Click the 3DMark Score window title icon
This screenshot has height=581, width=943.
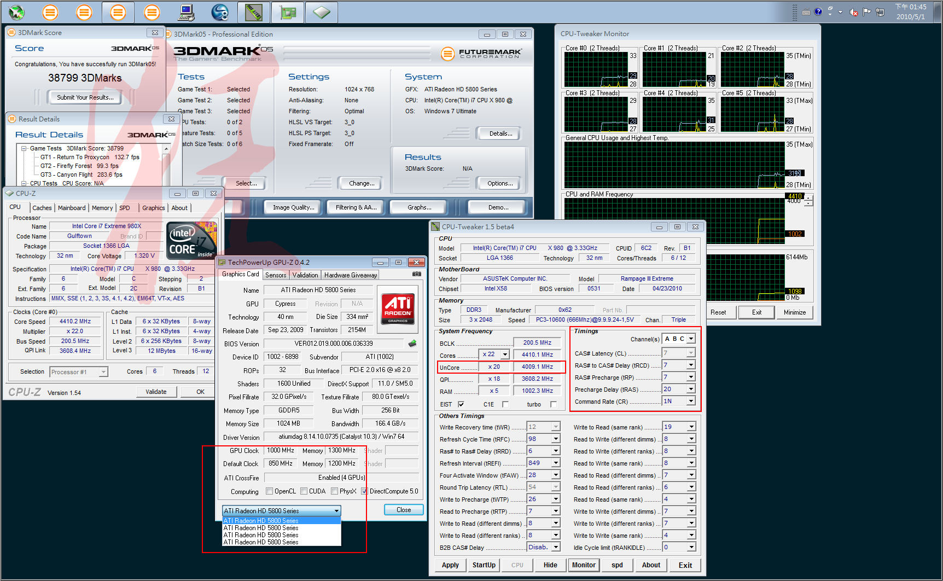click(x=11, y=32)
